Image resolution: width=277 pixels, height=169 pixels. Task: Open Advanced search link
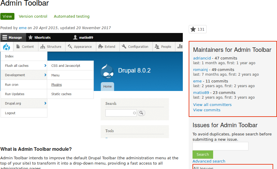(x=209, y=161)
